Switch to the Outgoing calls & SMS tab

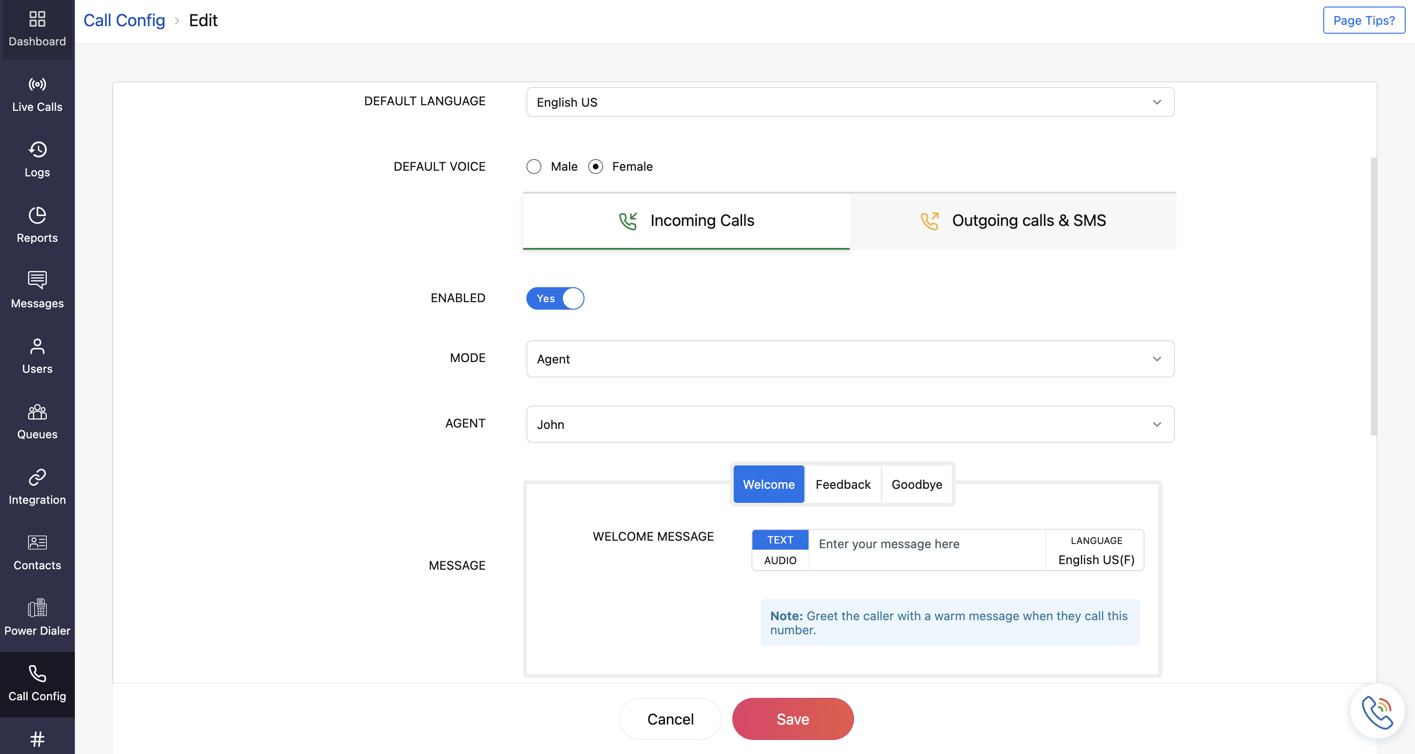pos(1013,220)
